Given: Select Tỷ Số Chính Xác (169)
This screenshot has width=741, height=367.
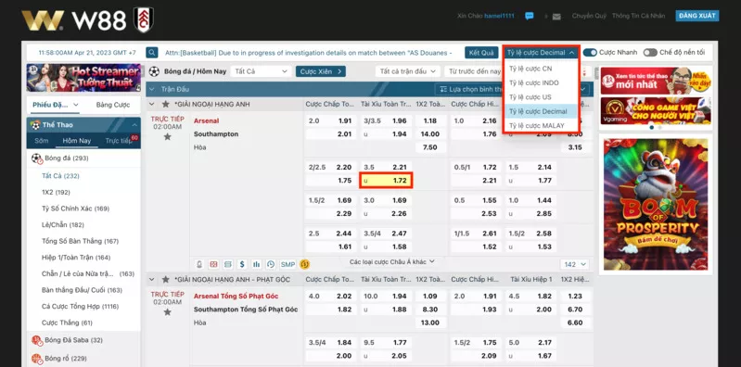Looking at the screenshot, I should 76,209.
